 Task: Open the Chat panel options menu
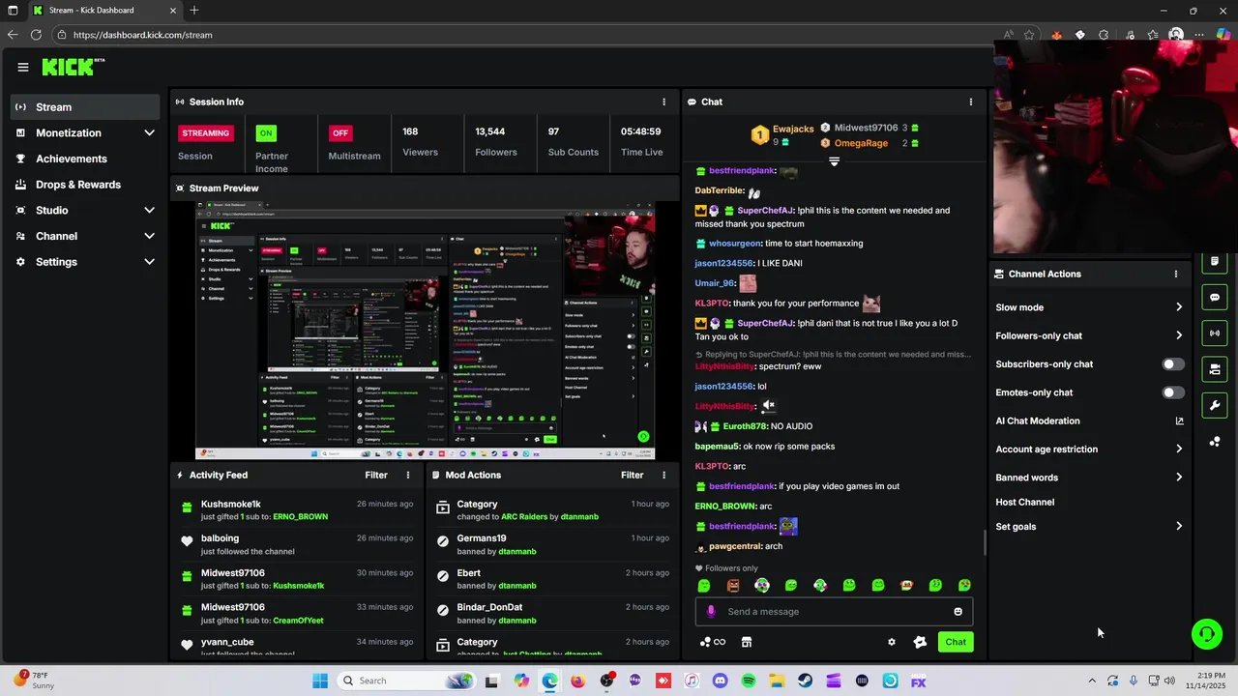tap(971, 101)
